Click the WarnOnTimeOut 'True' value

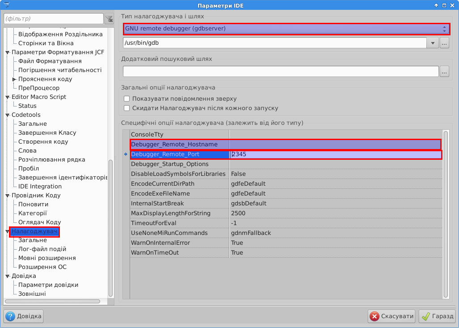coord(237,253)
